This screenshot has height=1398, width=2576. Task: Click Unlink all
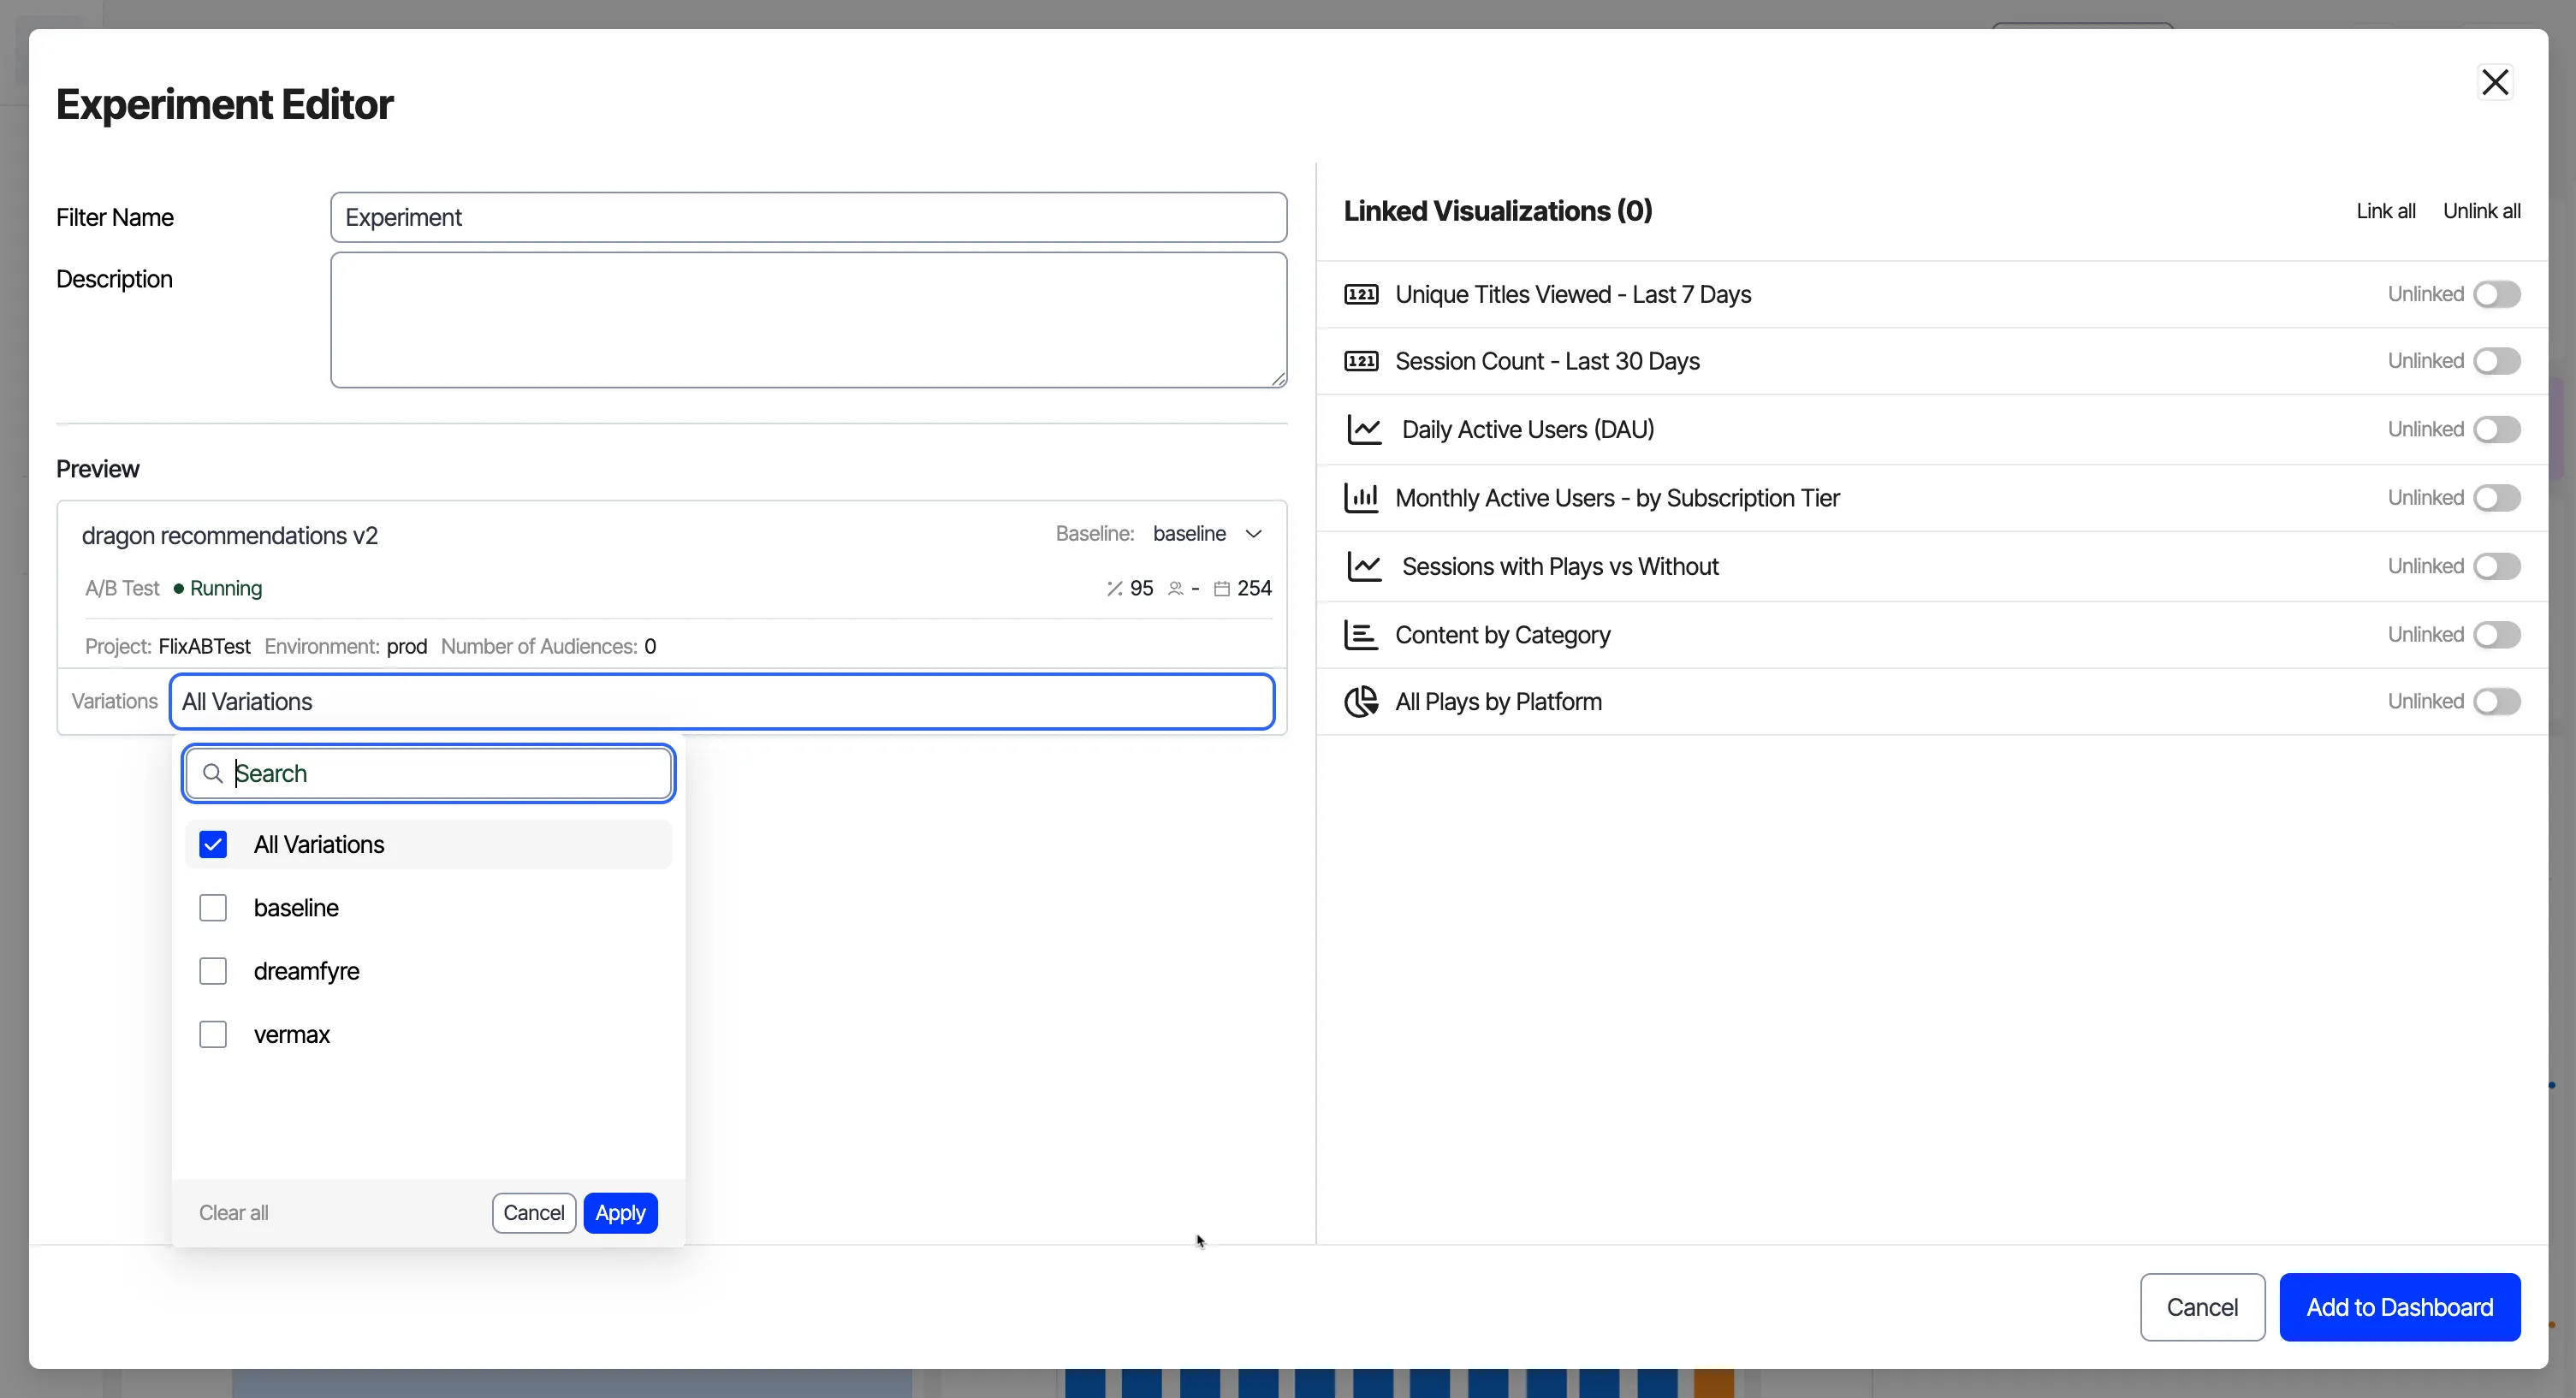pyautogui.click(x=2482, y=211)
